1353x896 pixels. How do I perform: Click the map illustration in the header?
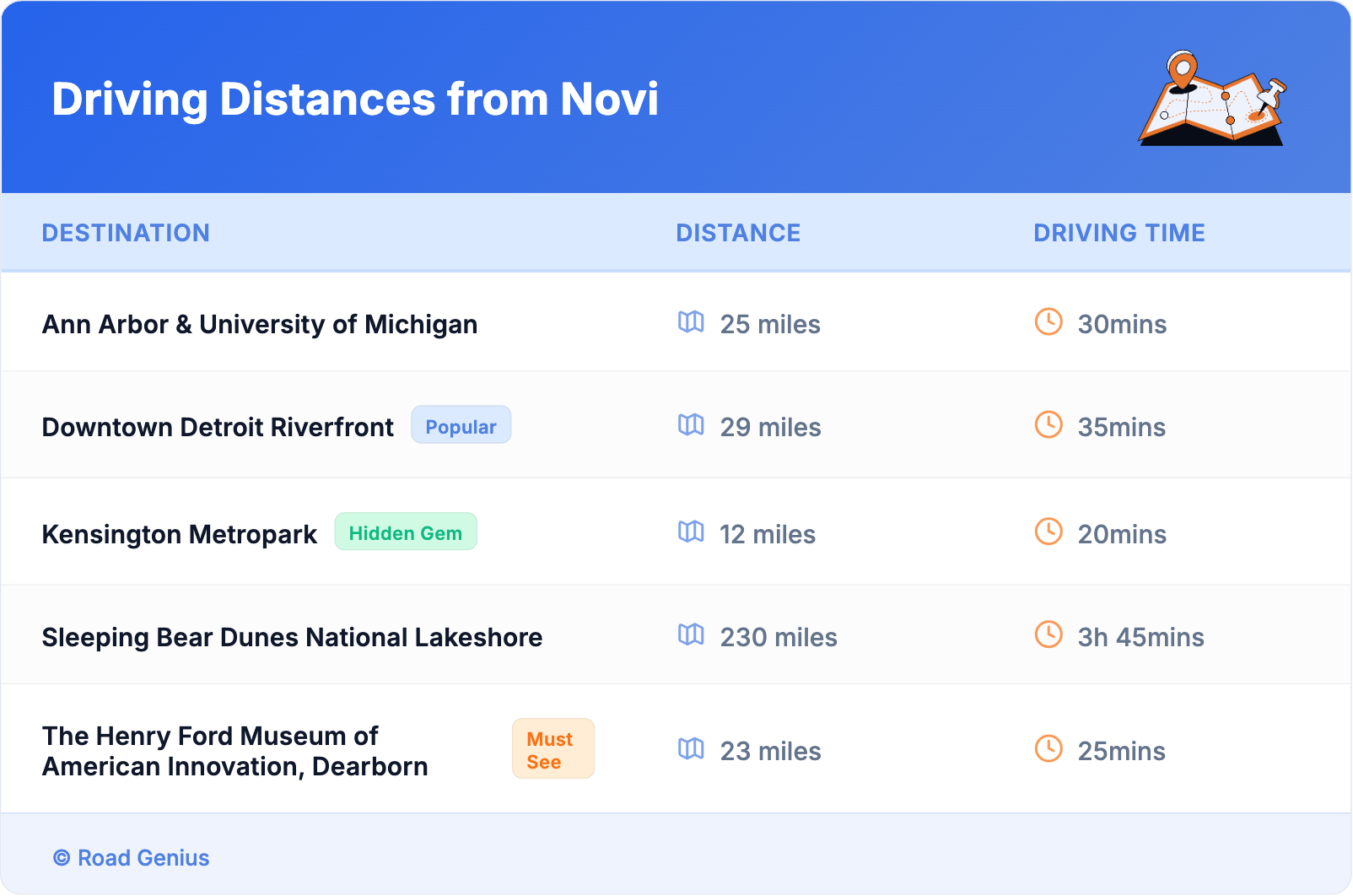point(1212,99)
